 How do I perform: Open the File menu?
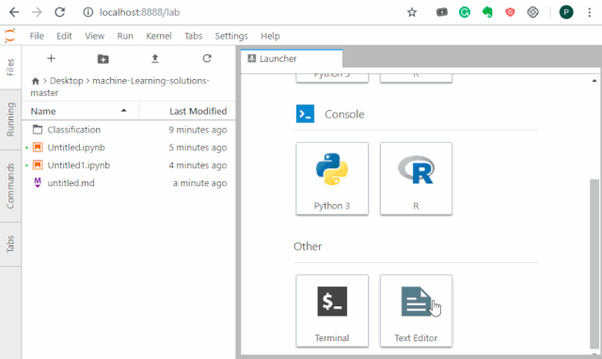tap(37, 36)
